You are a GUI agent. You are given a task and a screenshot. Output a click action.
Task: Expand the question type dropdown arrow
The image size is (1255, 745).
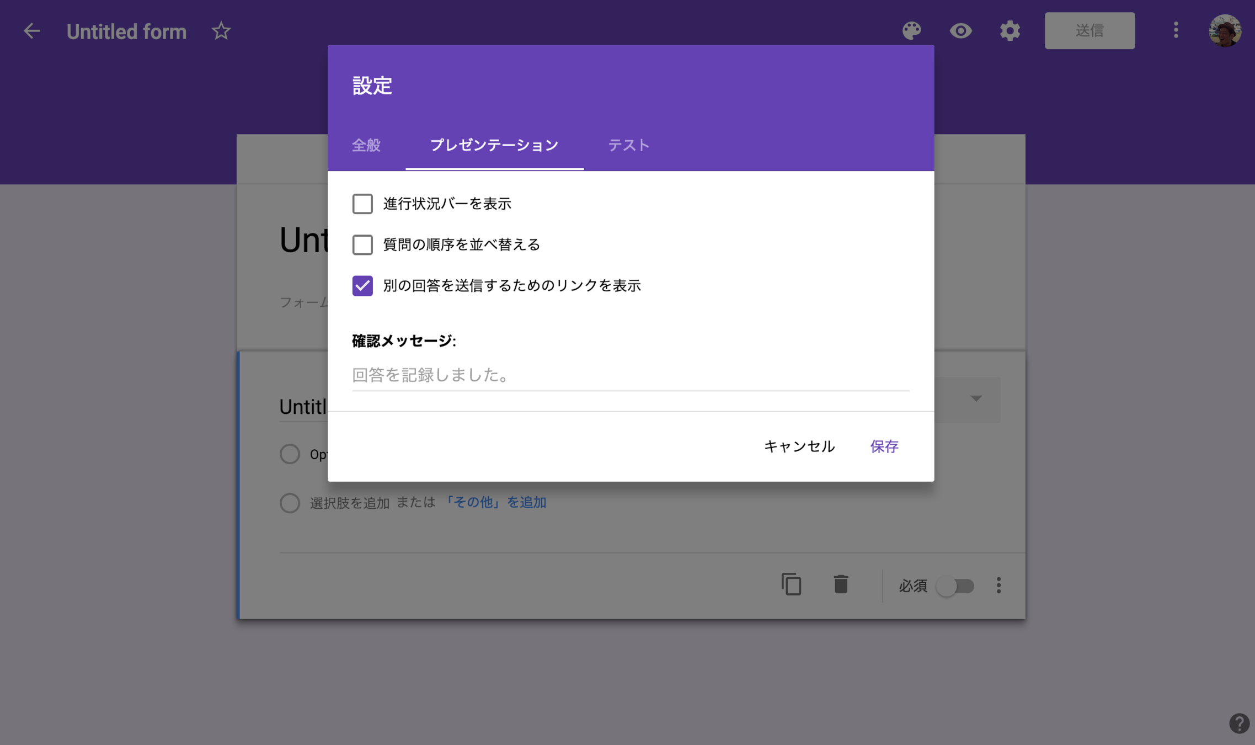976,398
